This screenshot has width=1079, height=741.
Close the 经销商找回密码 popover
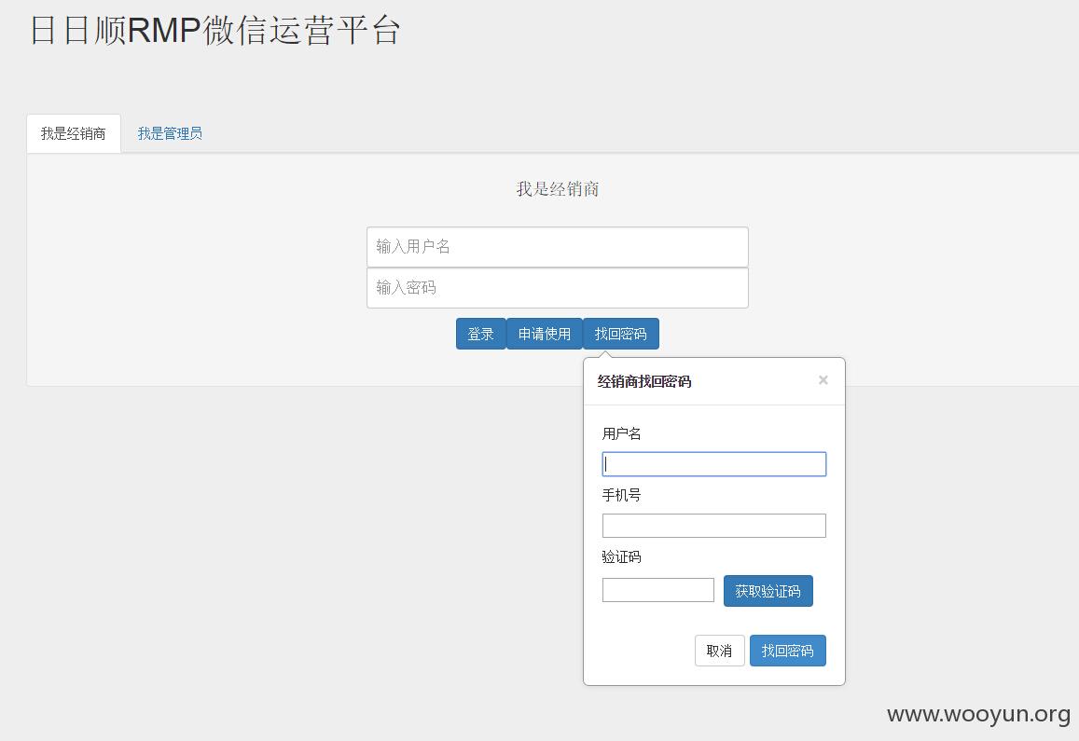tap(823, 379)
